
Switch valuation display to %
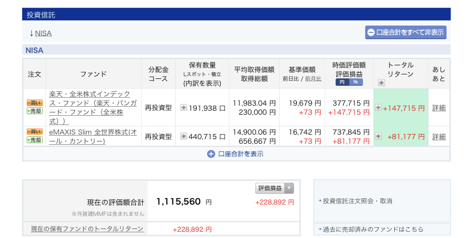(356, 82)
